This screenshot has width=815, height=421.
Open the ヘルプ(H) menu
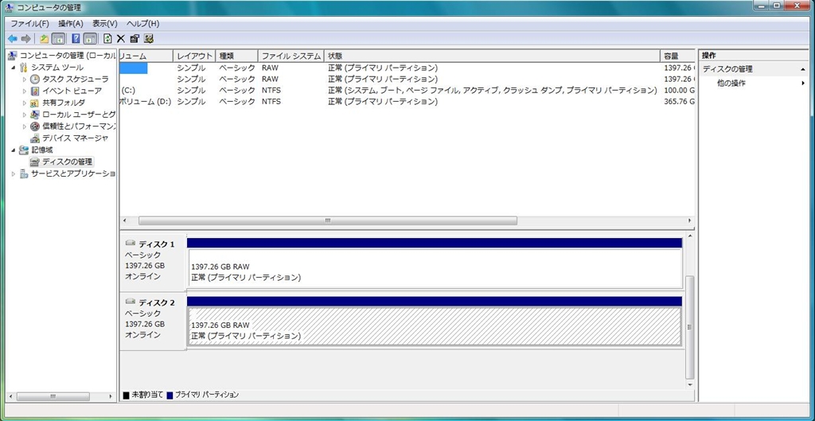(x=143, y=23)
